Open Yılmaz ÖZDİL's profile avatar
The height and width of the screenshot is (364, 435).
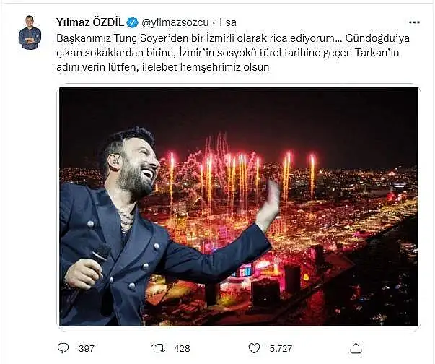[x=30, y=32]
